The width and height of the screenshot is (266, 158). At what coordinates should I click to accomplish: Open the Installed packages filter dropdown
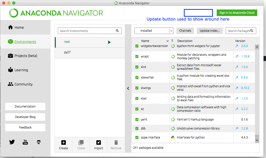point(153,30)
